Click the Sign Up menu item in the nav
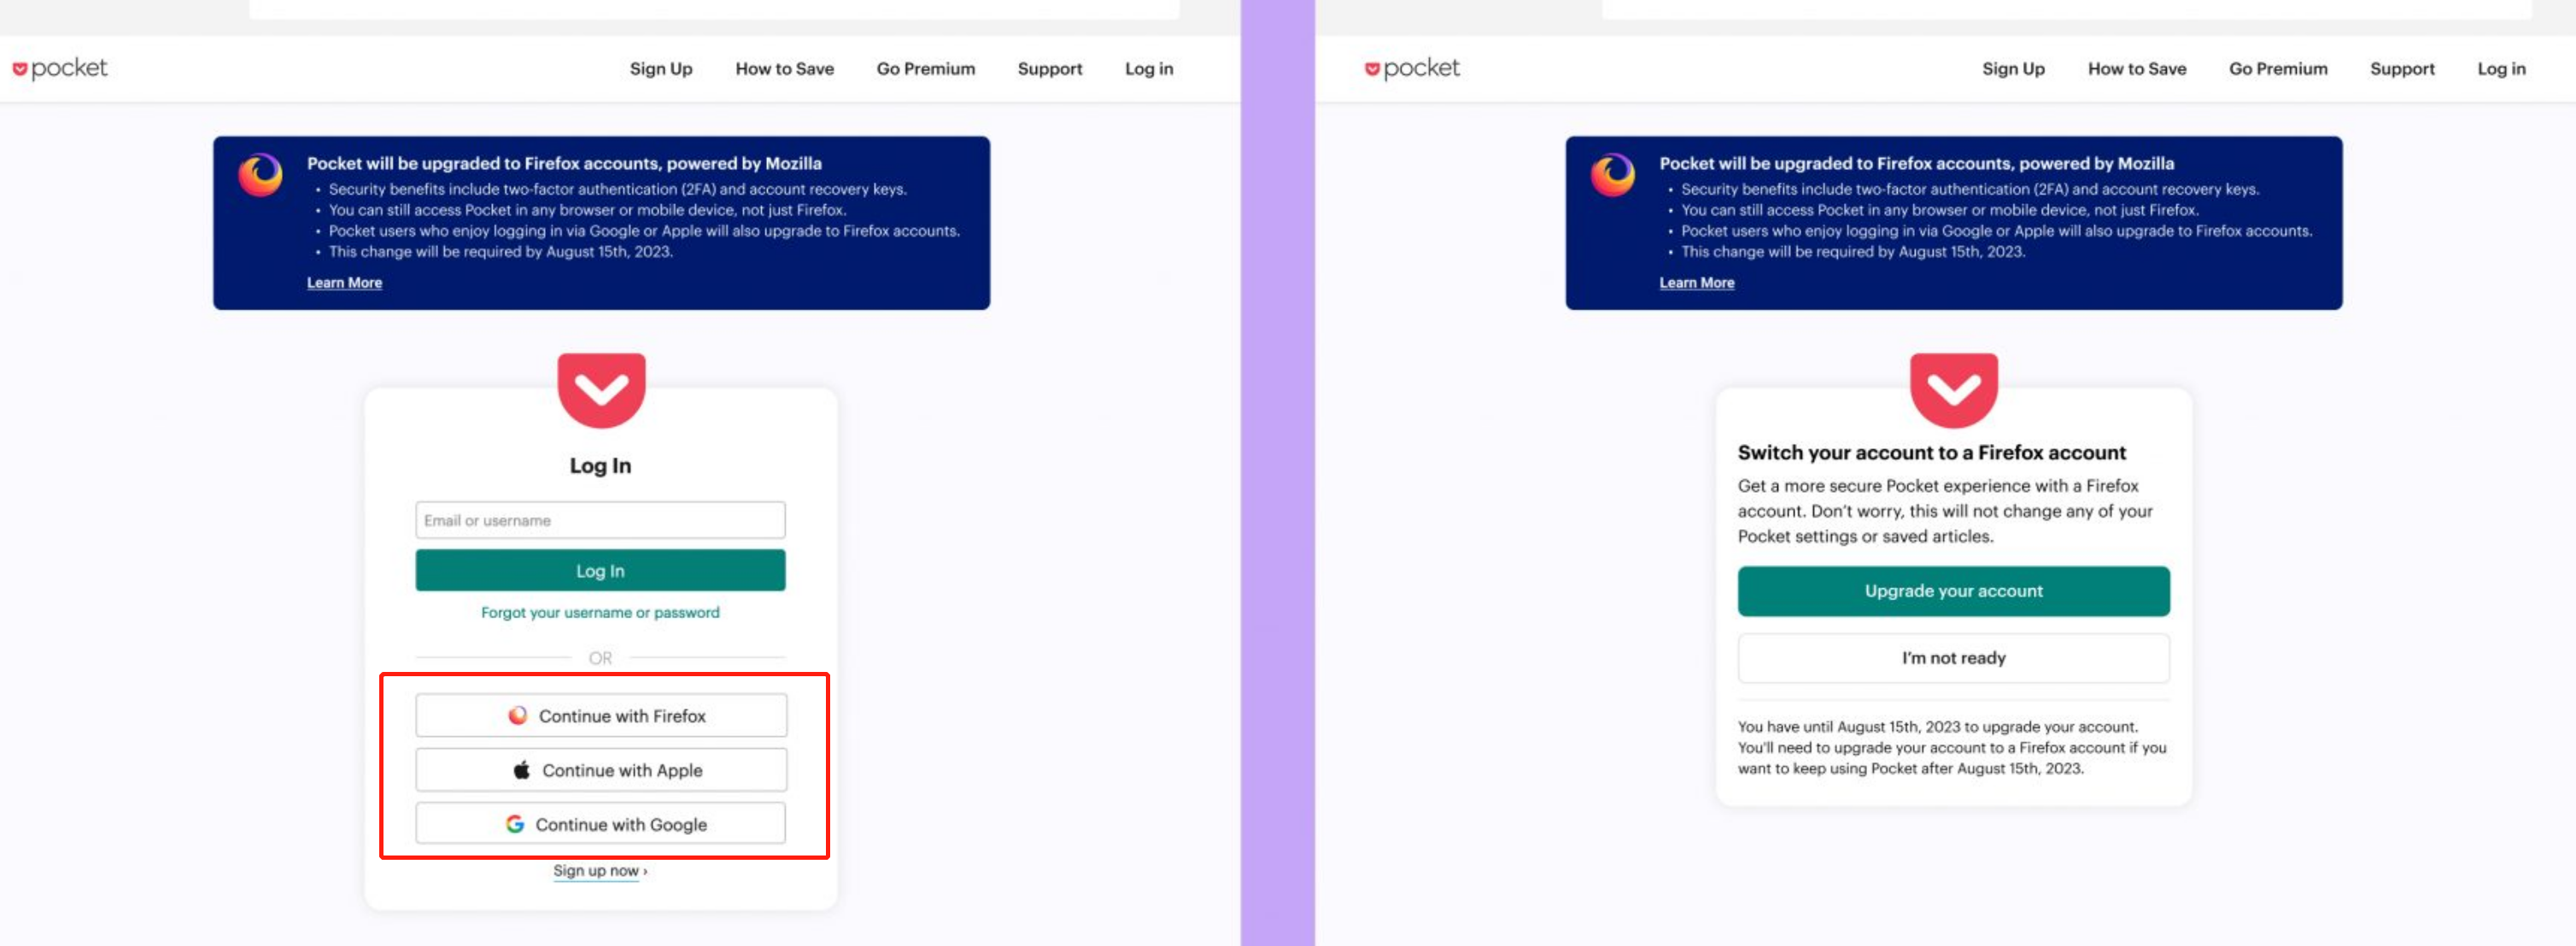2576x946 pixels. coord(660,67)
